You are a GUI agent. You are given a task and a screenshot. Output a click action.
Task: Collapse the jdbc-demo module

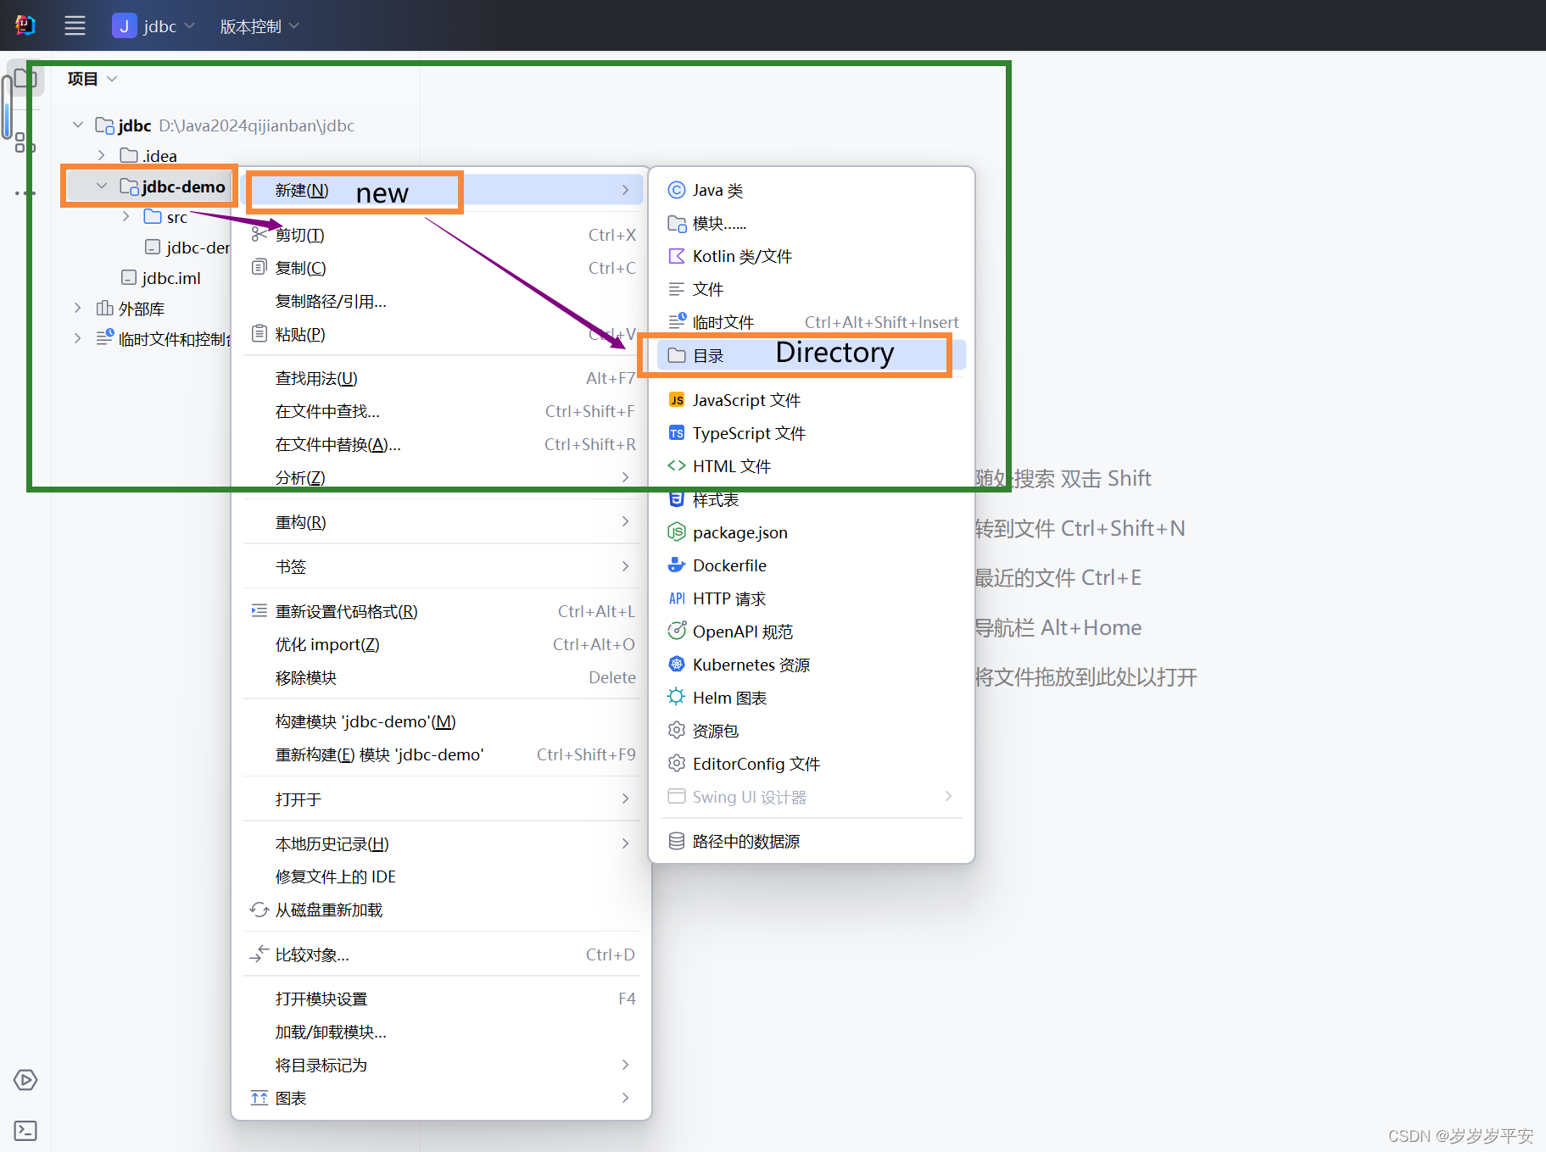101,186
